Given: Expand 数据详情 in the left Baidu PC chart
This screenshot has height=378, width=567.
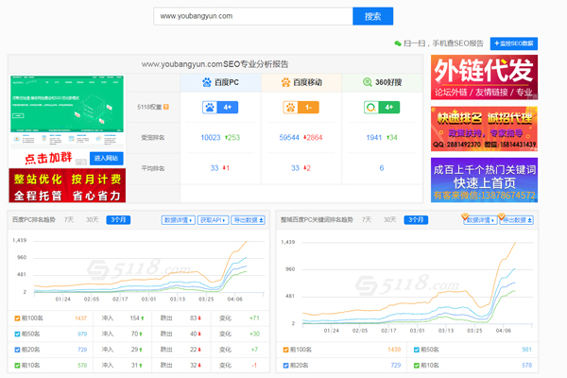Looking at the screenshot, I should (178, 220).
